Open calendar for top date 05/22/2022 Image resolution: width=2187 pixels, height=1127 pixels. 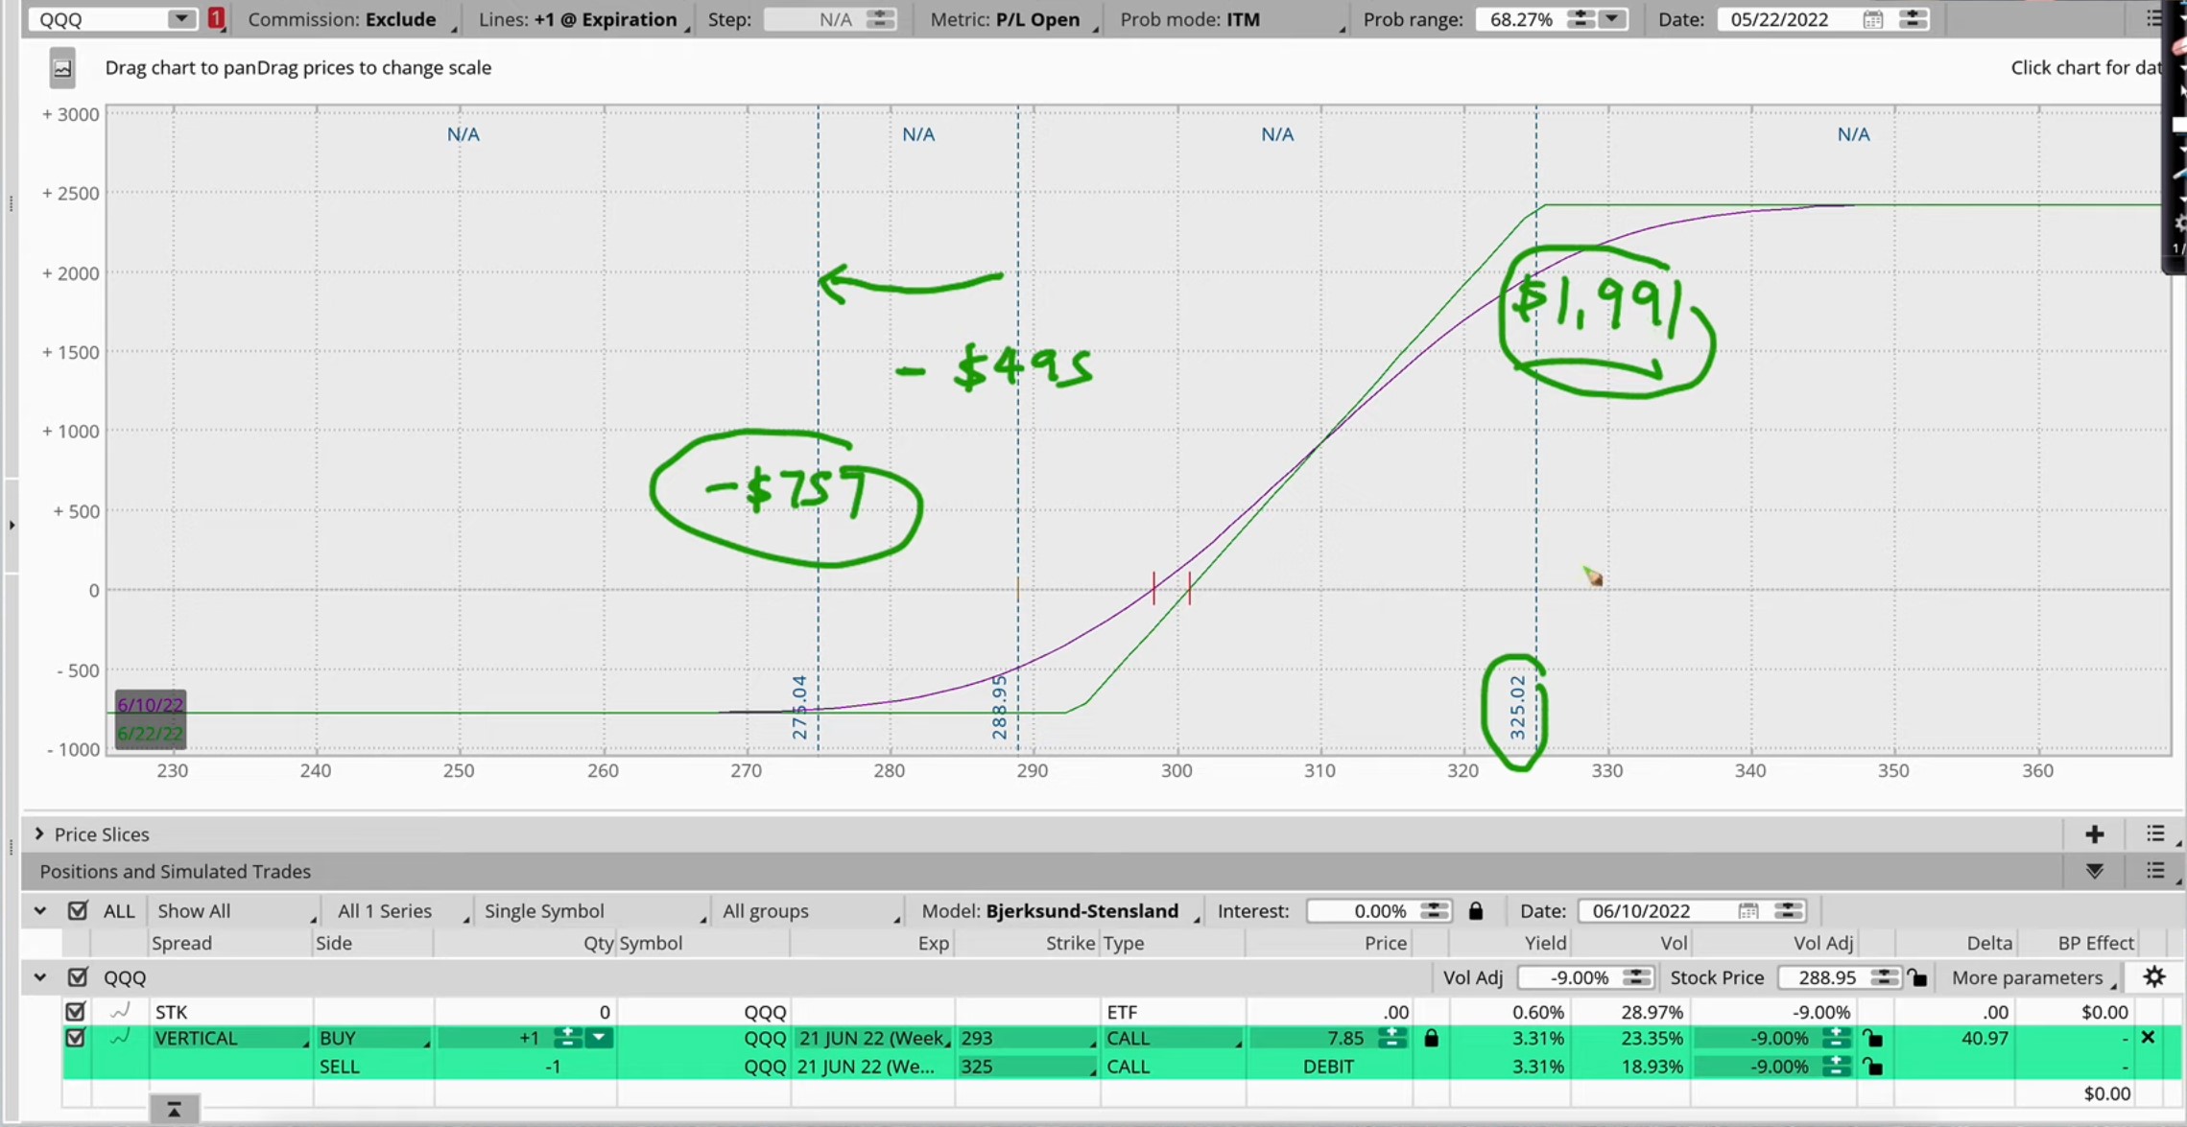1872,19
